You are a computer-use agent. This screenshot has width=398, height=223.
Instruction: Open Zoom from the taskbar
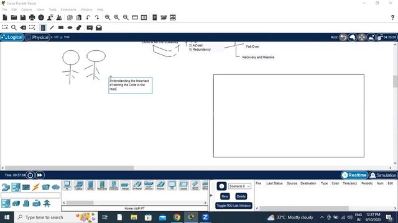205,217
